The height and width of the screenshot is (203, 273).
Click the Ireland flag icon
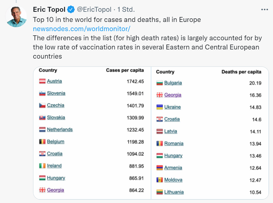tap(42, 166)
